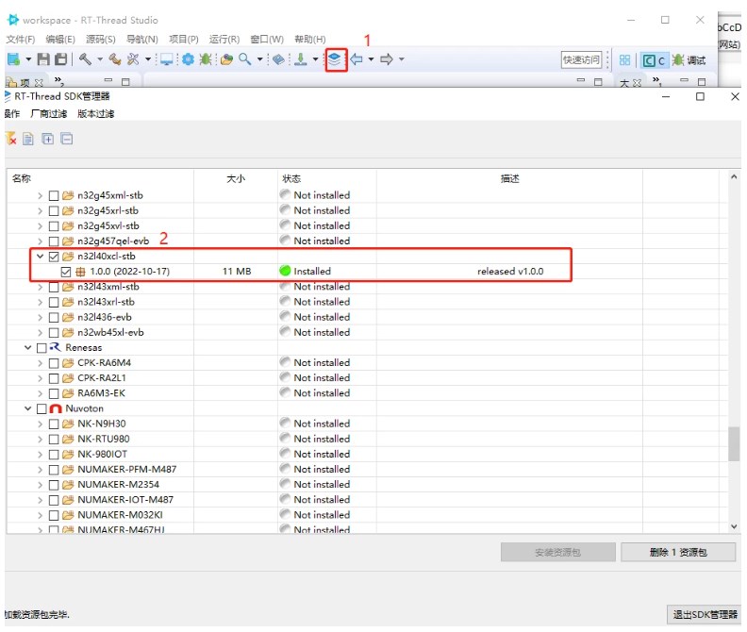Check the NUMAKER-M2354 checkbox
The width and height of the screenshot is (747, 632).
click(x=54, y=485)
